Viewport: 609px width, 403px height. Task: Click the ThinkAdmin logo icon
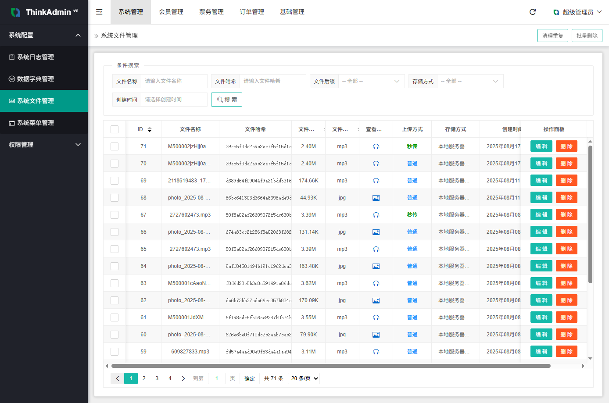[x=15, y=12]
